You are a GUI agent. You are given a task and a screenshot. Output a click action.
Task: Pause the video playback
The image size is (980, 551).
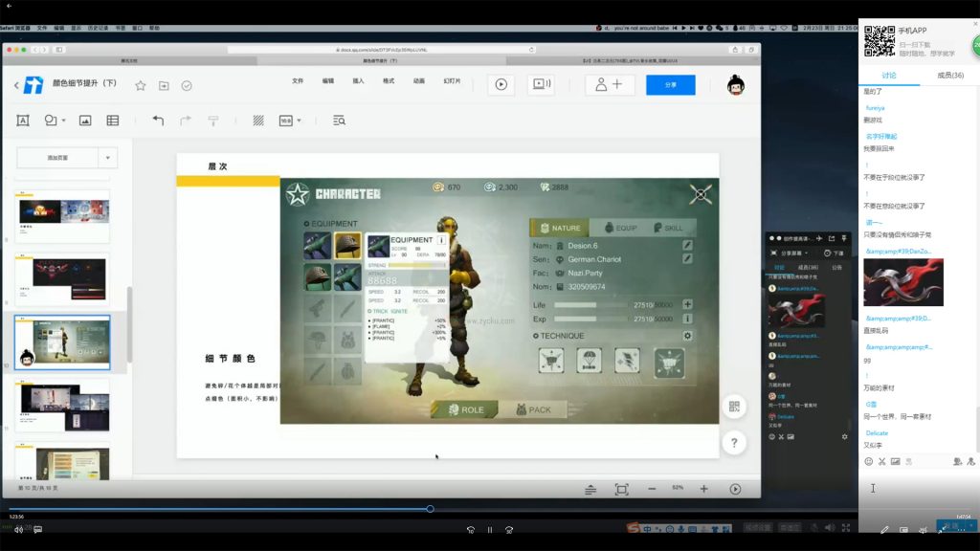point(489,529)
